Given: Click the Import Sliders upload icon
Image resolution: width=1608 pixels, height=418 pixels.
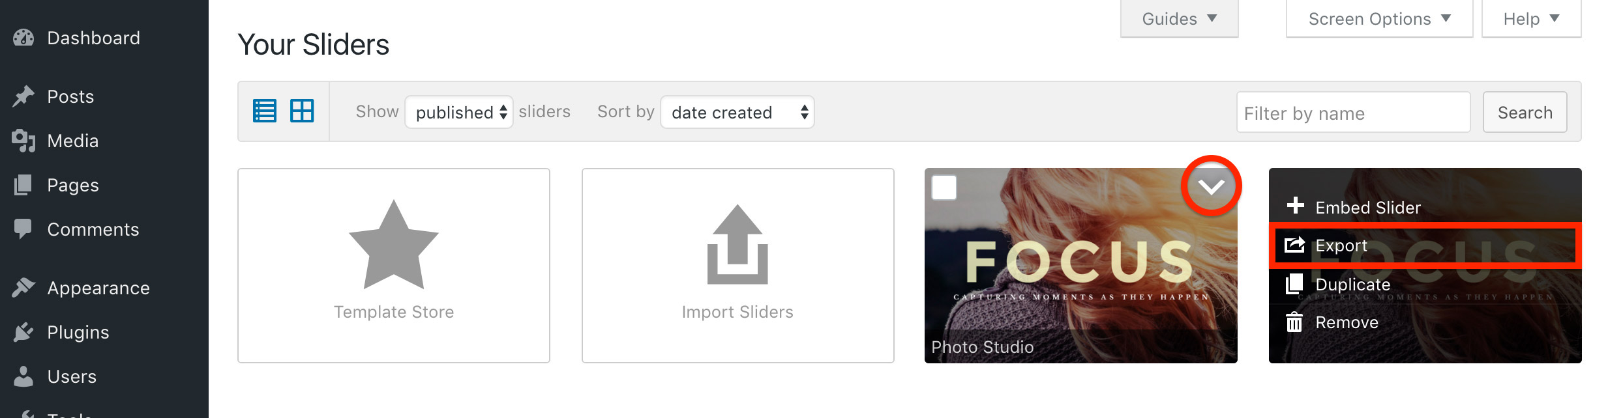Looking at the screenshot, I should 737,245.
